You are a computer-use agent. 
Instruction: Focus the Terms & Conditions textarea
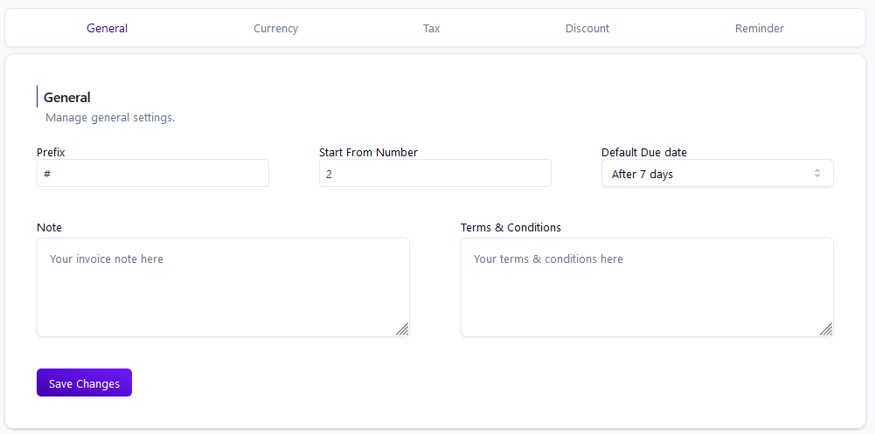point(648,287)
